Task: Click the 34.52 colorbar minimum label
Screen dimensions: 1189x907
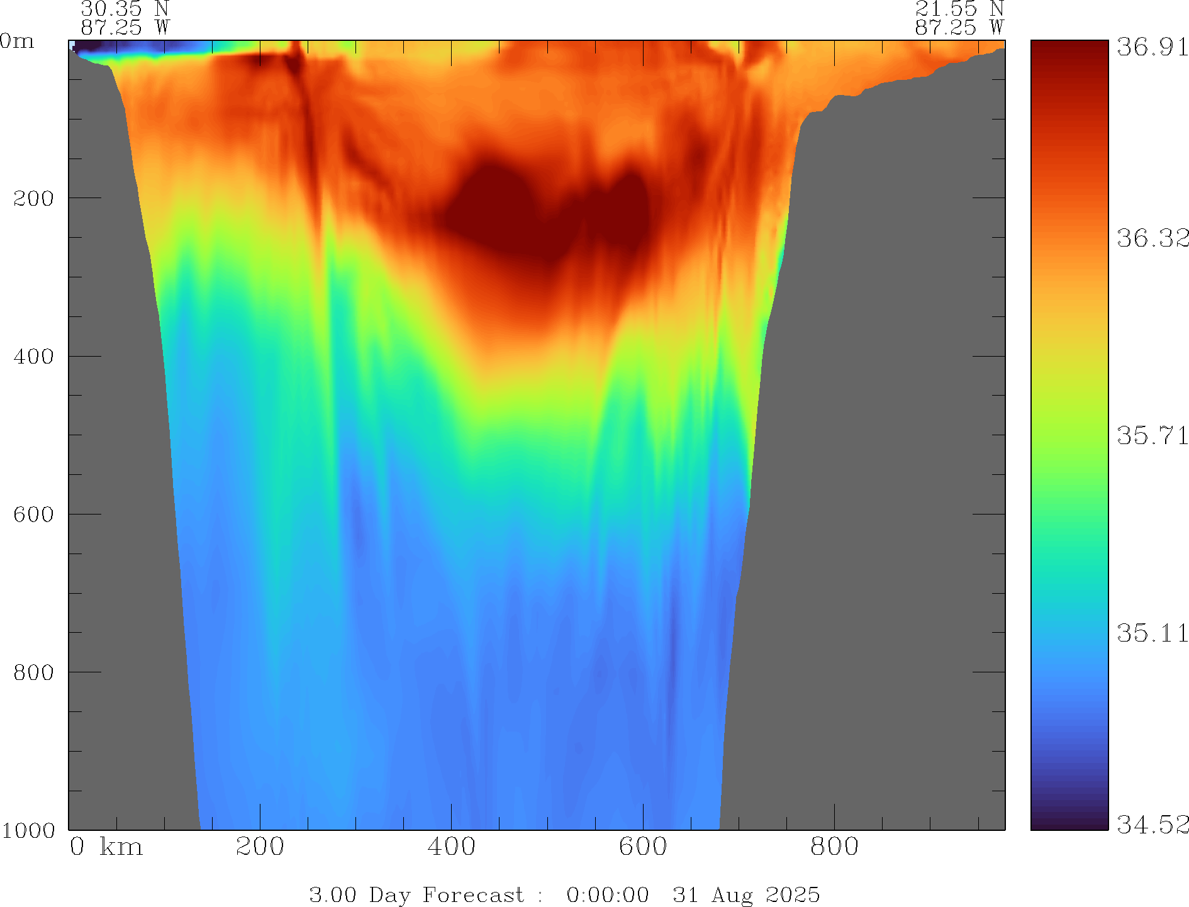Action: (1152, 824)
